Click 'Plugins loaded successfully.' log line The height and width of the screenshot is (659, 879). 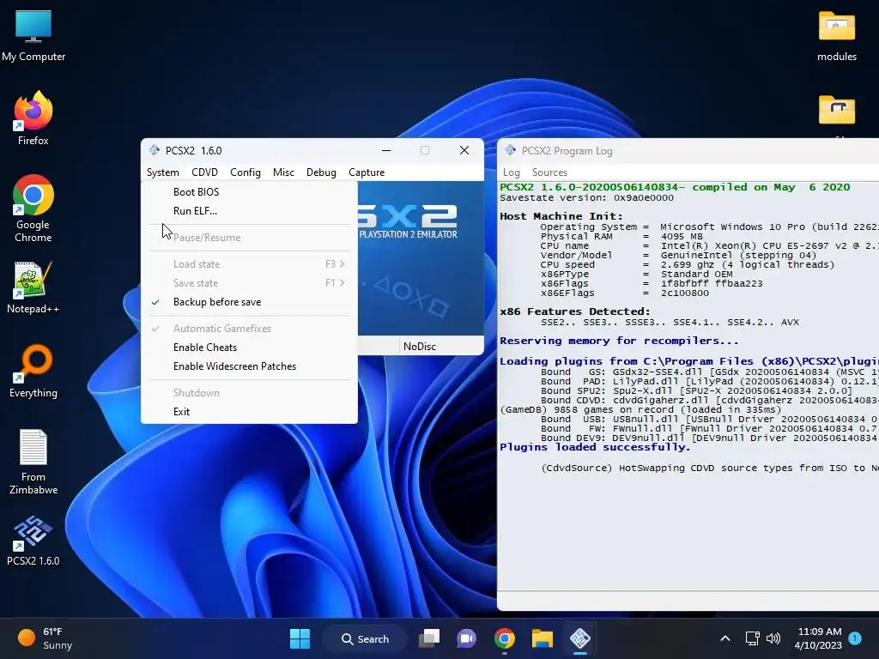coord(595,447)
